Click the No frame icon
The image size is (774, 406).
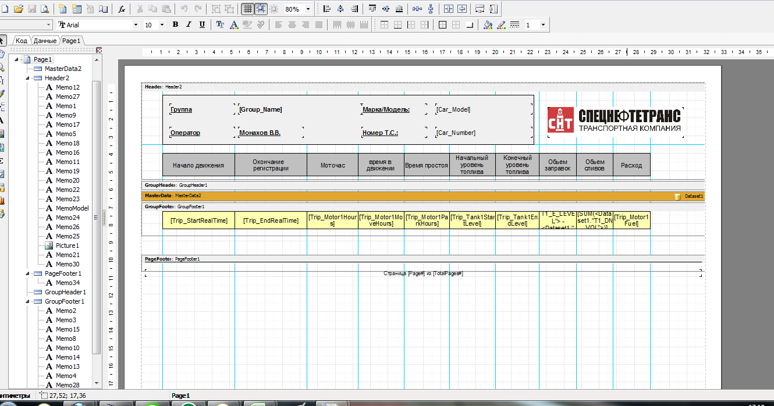click(x=456, y=25)
